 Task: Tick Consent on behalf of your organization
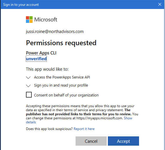point(29,95)
